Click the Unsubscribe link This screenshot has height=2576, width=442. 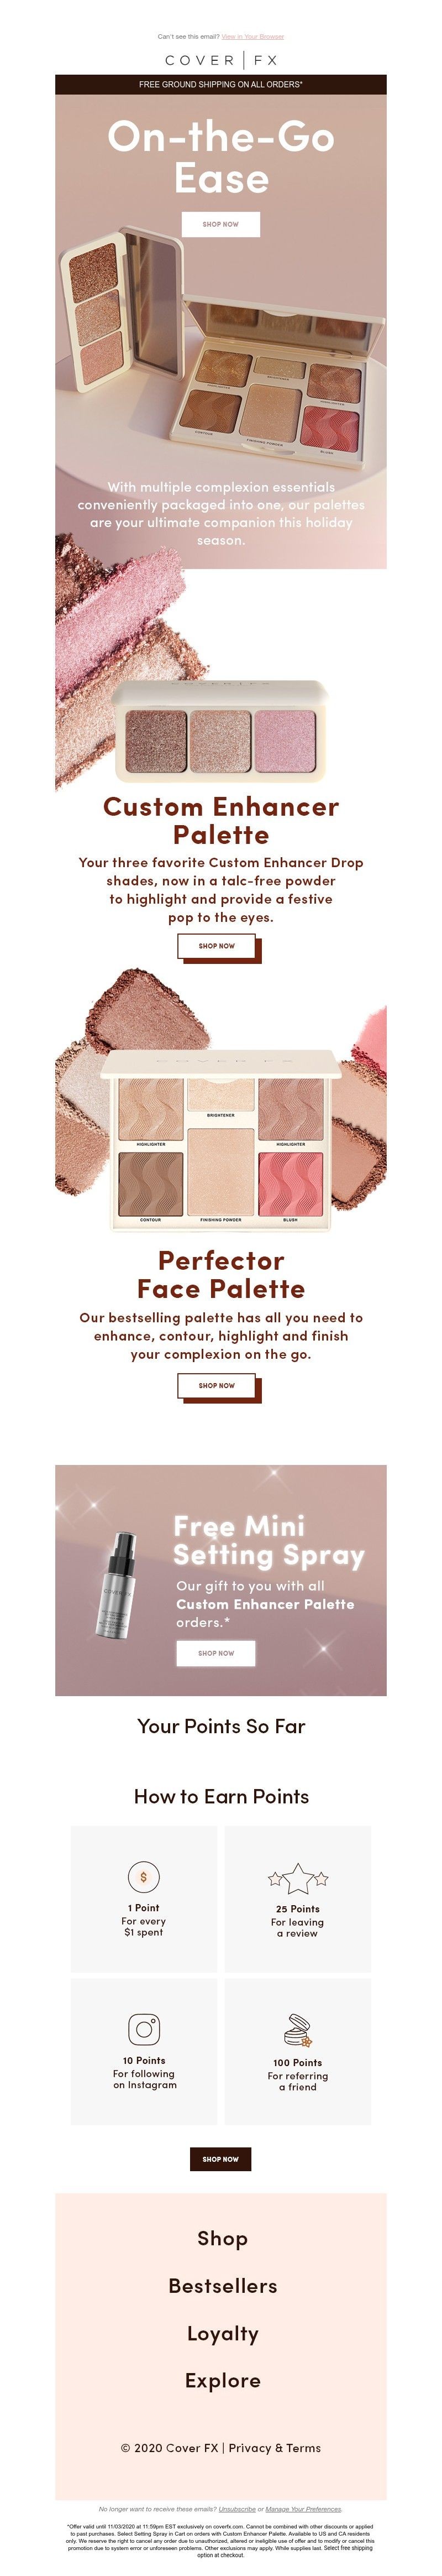tap(237, 2509)
